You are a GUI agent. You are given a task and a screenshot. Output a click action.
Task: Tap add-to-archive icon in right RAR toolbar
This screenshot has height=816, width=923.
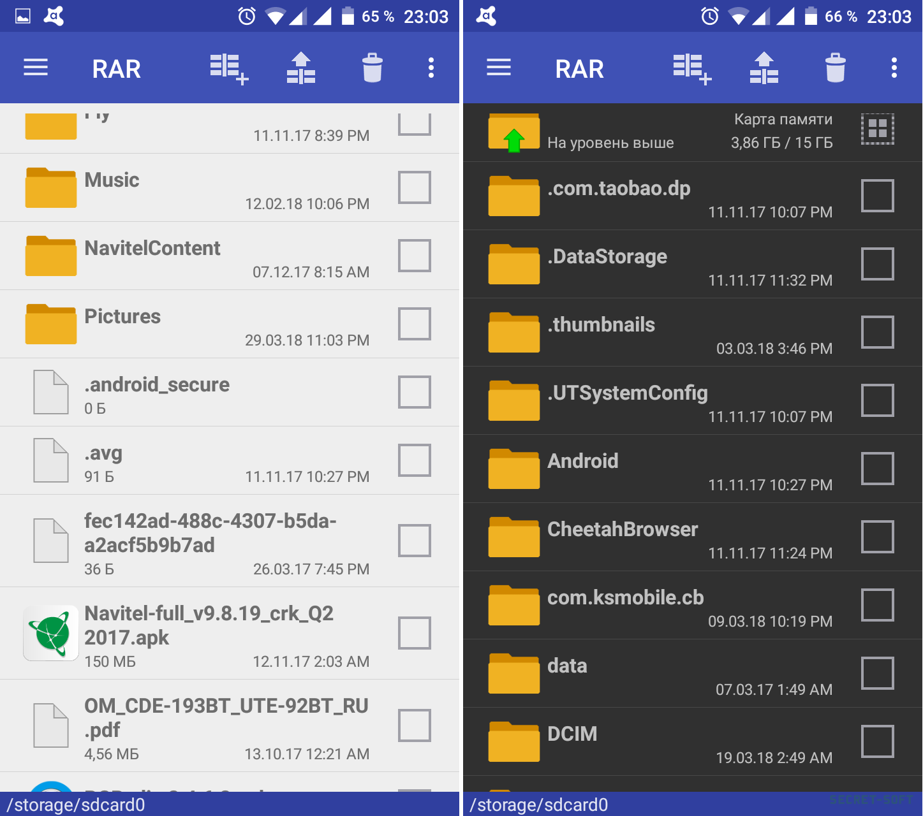(x=692, y=69)
